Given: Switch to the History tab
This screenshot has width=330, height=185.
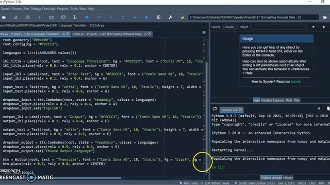Looking at the screenshot, I should [x=288, y=178].
